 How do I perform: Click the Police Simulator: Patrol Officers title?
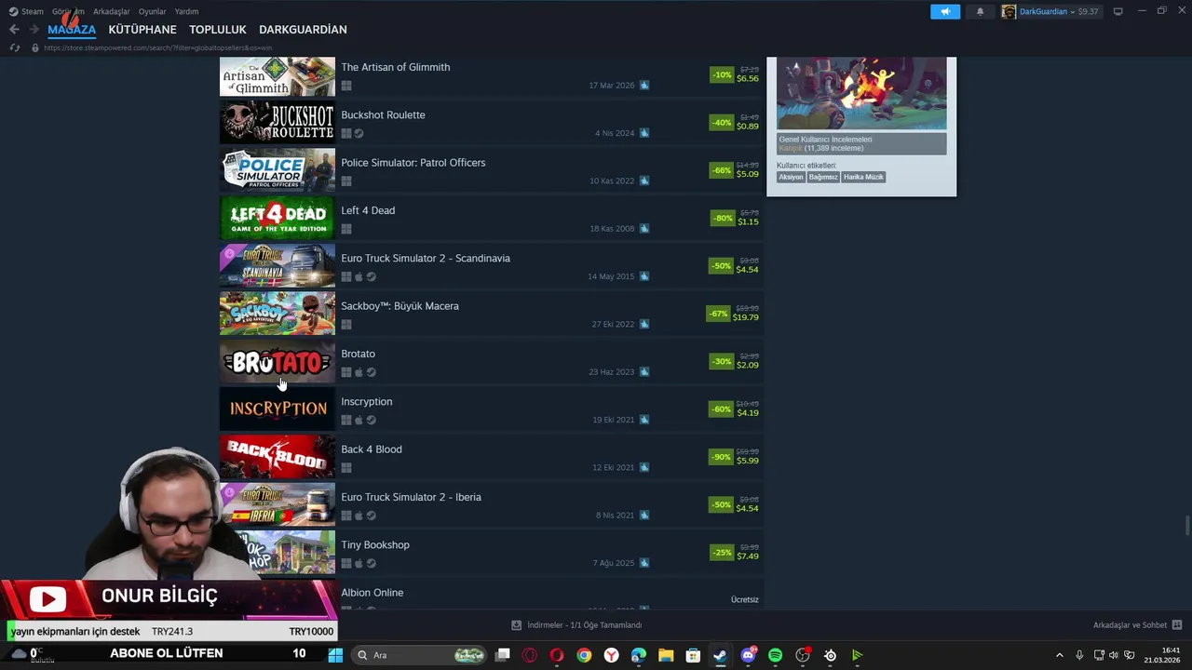click(x=413, y=163)
